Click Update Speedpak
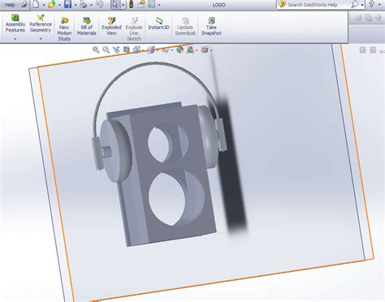The image size is (385, 302). 185,26
